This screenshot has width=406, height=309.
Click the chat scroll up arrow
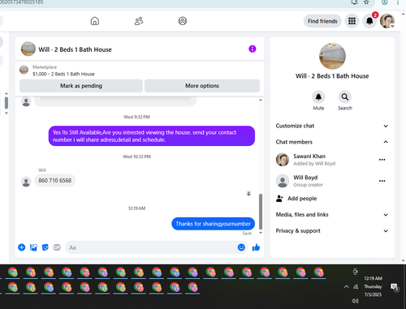(x=261, y=100)
